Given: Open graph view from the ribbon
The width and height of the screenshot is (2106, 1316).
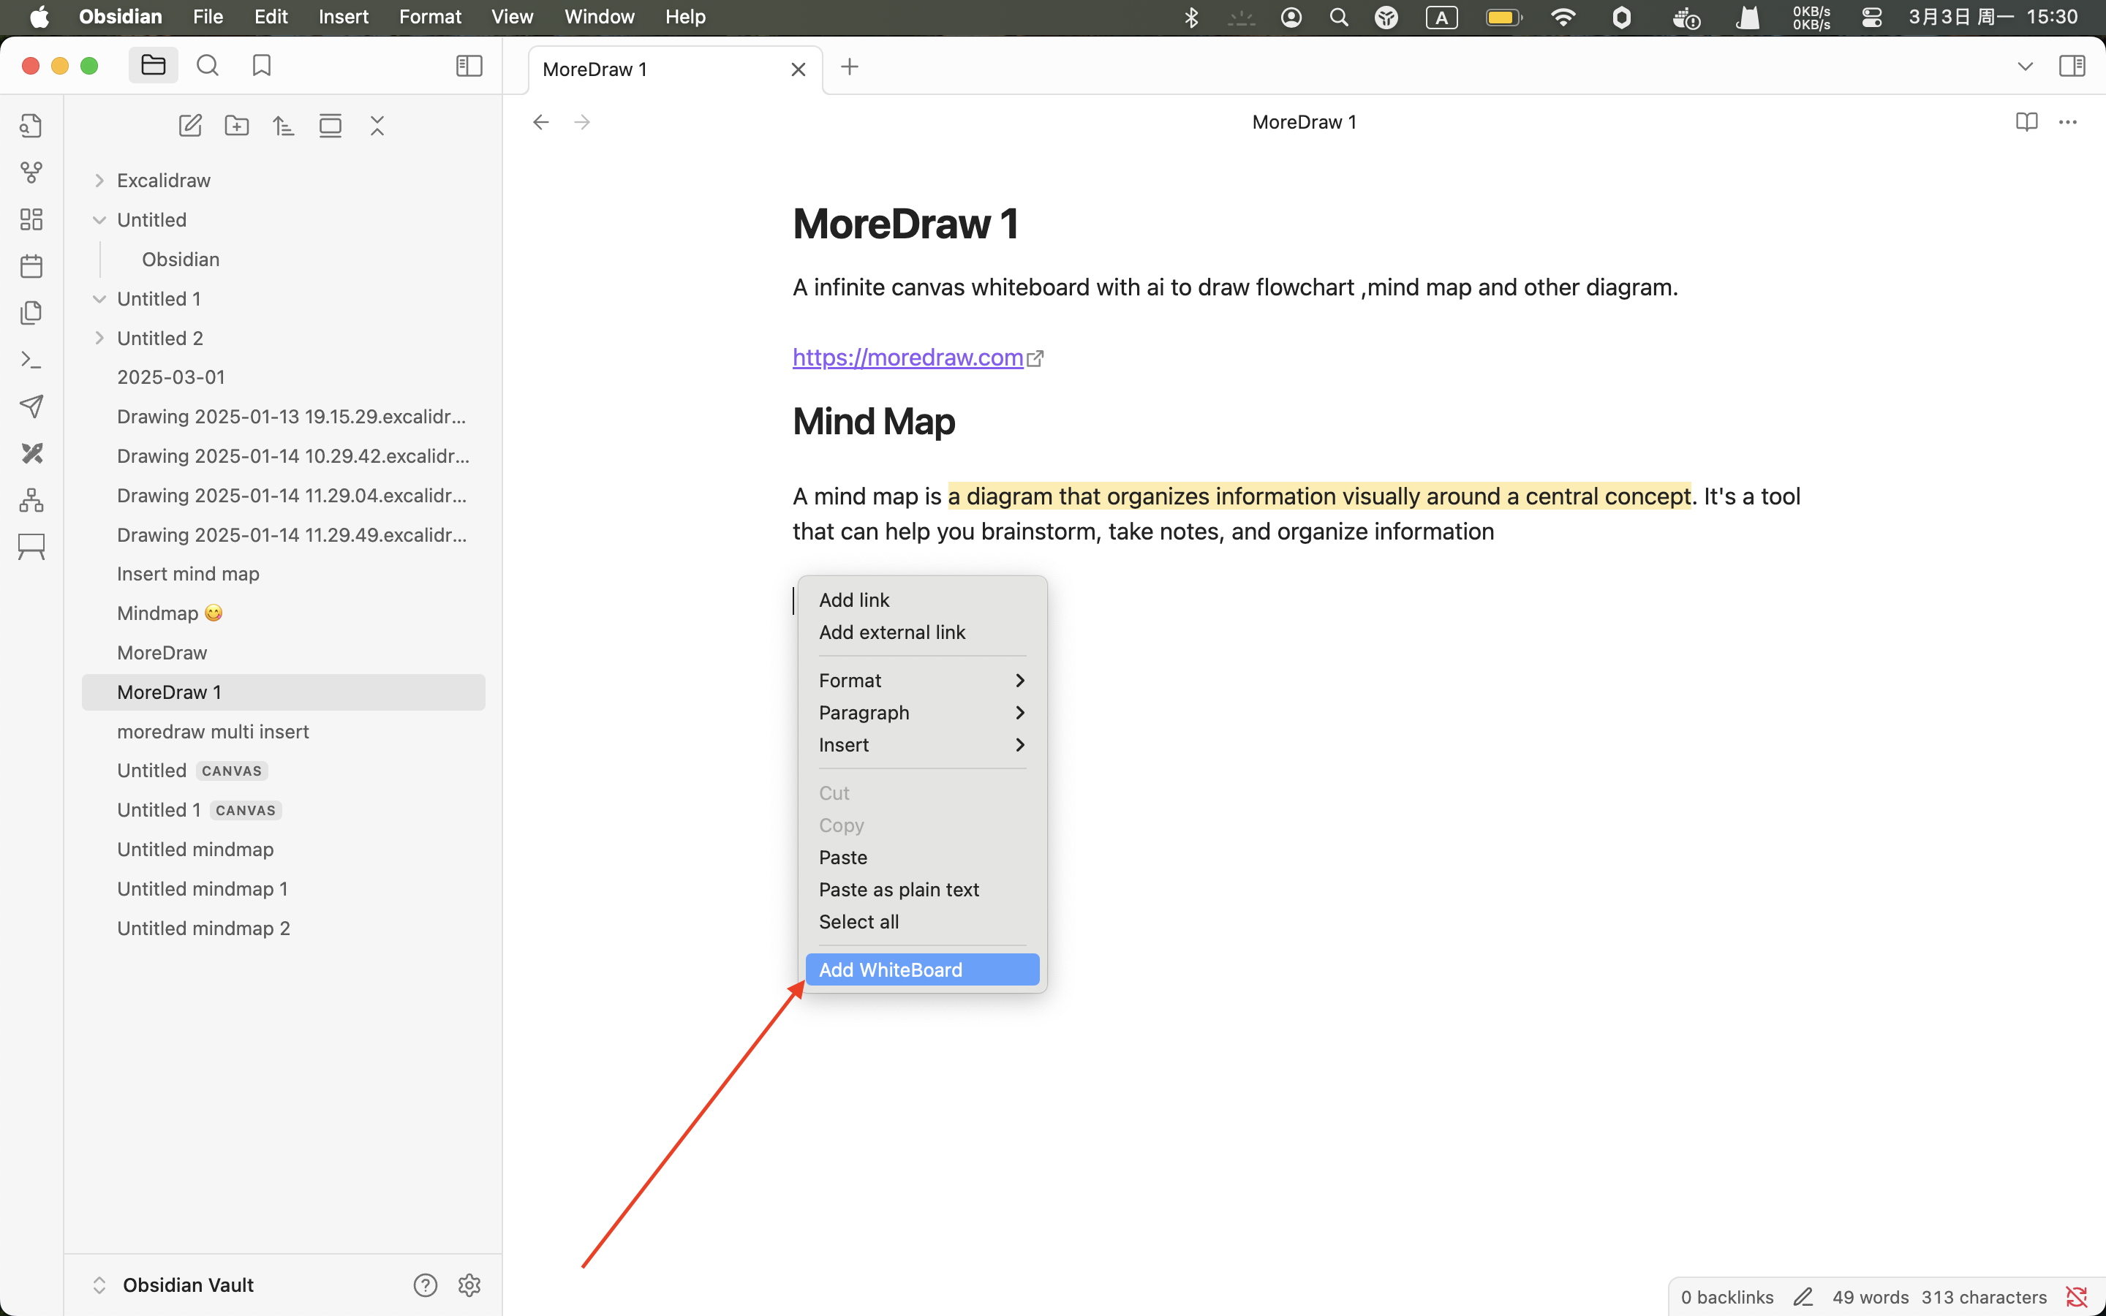Looking at the screenshot, I should tap(31, 173).
